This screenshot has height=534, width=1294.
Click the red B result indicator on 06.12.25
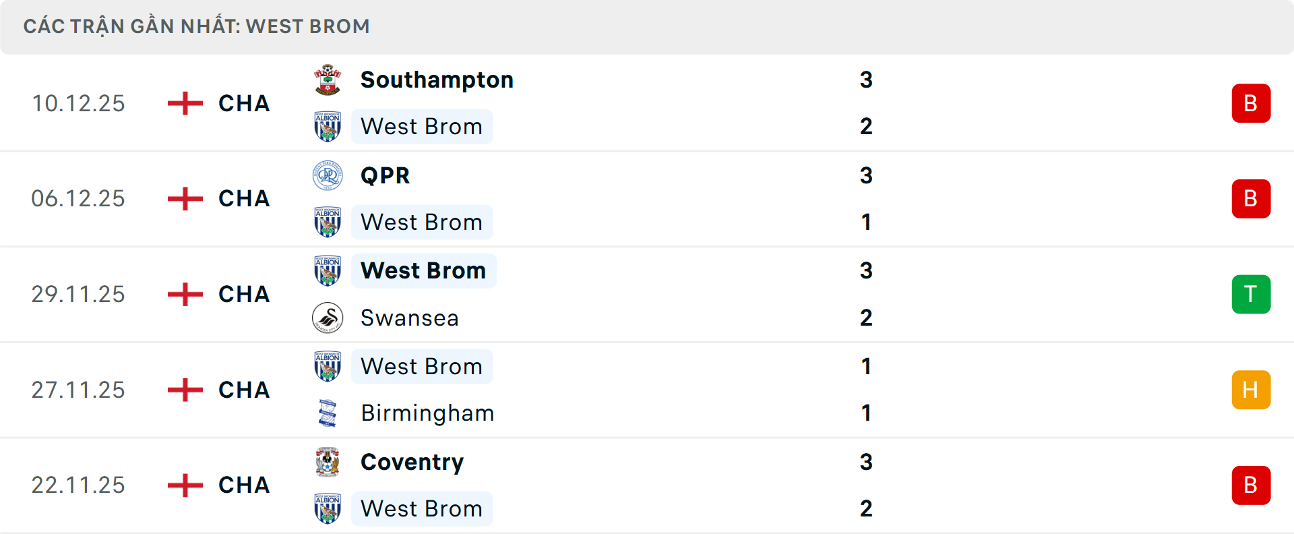pos(1252,198)
